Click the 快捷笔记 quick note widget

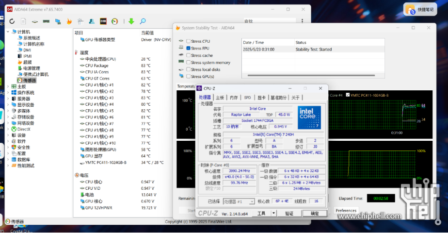point(420,10)
